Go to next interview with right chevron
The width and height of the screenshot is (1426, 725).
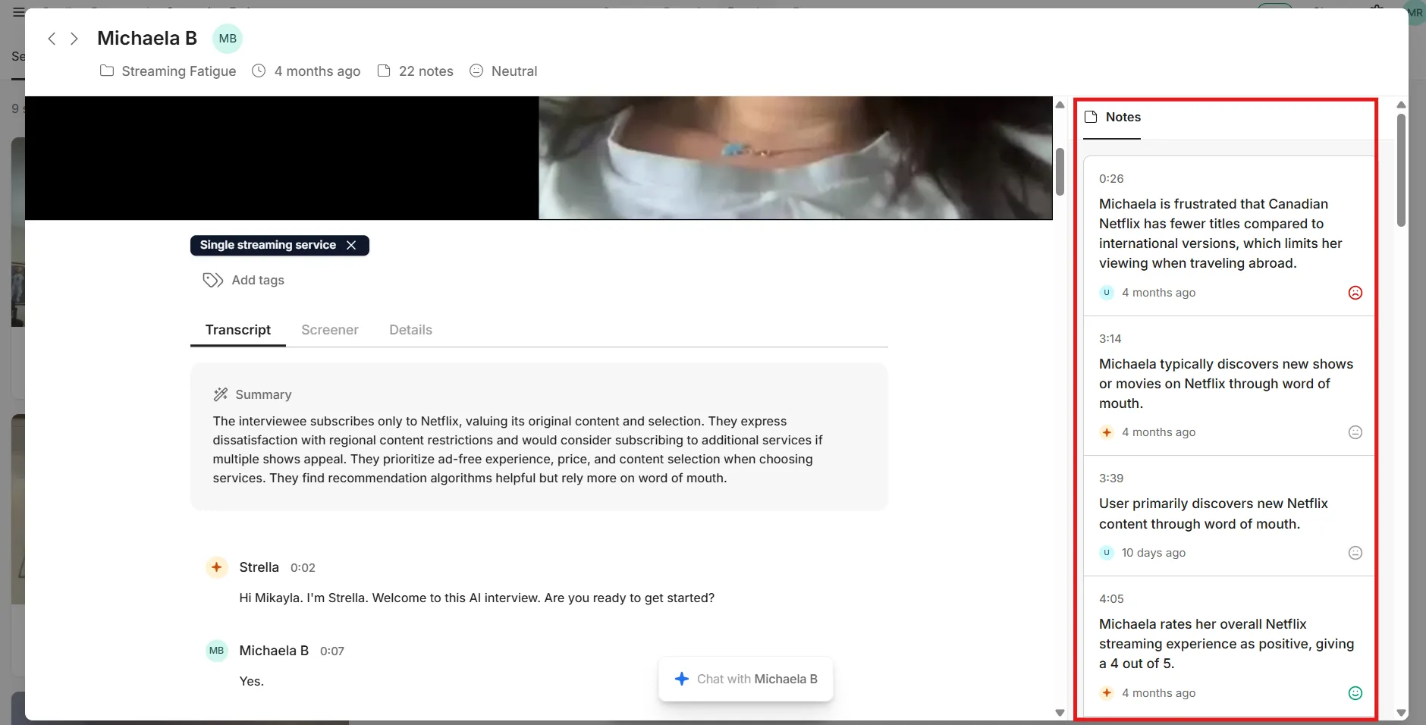[74, 39]
